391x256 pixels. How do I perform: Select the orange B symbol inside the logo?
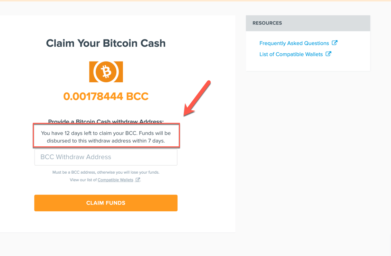tap(106, 72)
